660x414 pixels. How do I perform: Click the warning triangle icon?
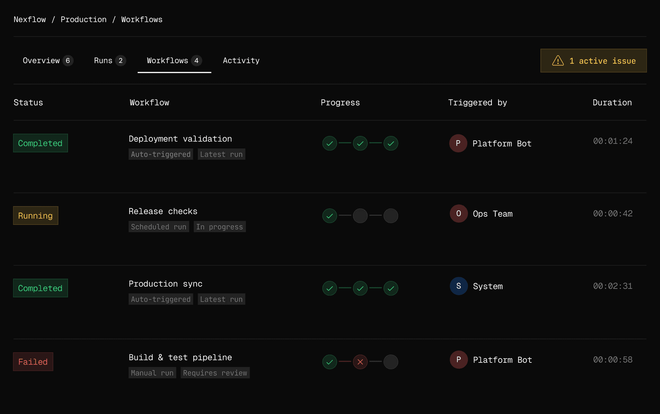tap(558, 61)
